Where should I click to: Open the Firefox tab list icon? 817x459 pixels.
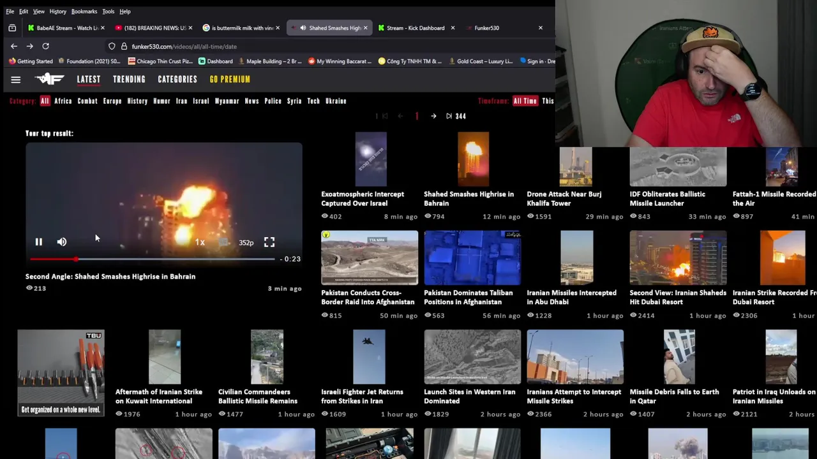coord(12,28)
